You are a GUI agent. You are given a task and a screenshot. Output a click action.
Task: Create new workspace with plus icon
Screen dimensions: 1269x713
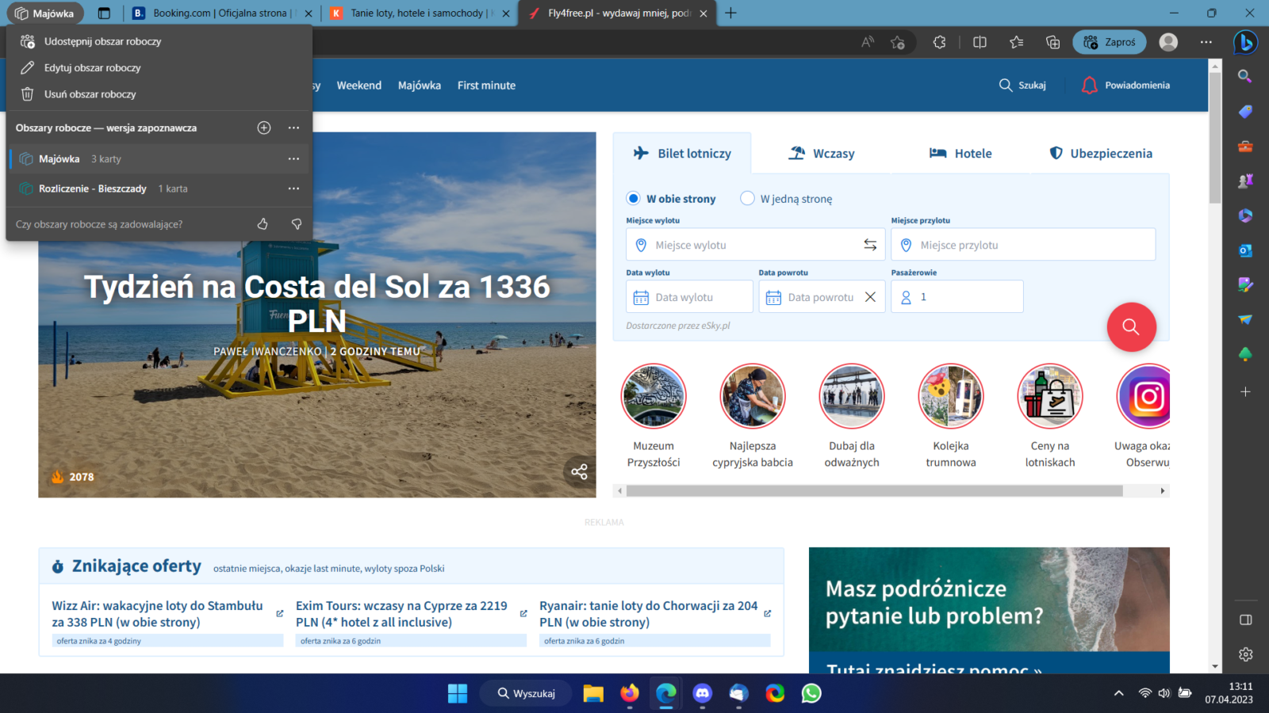tap(264, 128)
